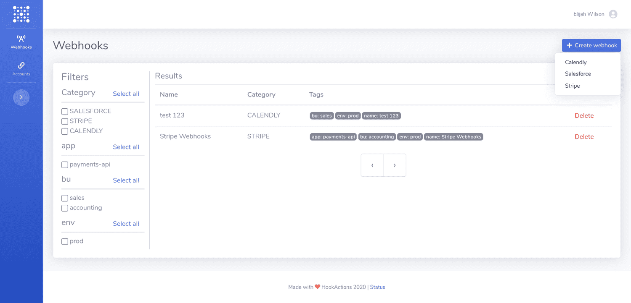Click the 'app: payments-api' tag
This screenshot has width=631, height=303.
(x=333, y=137)
